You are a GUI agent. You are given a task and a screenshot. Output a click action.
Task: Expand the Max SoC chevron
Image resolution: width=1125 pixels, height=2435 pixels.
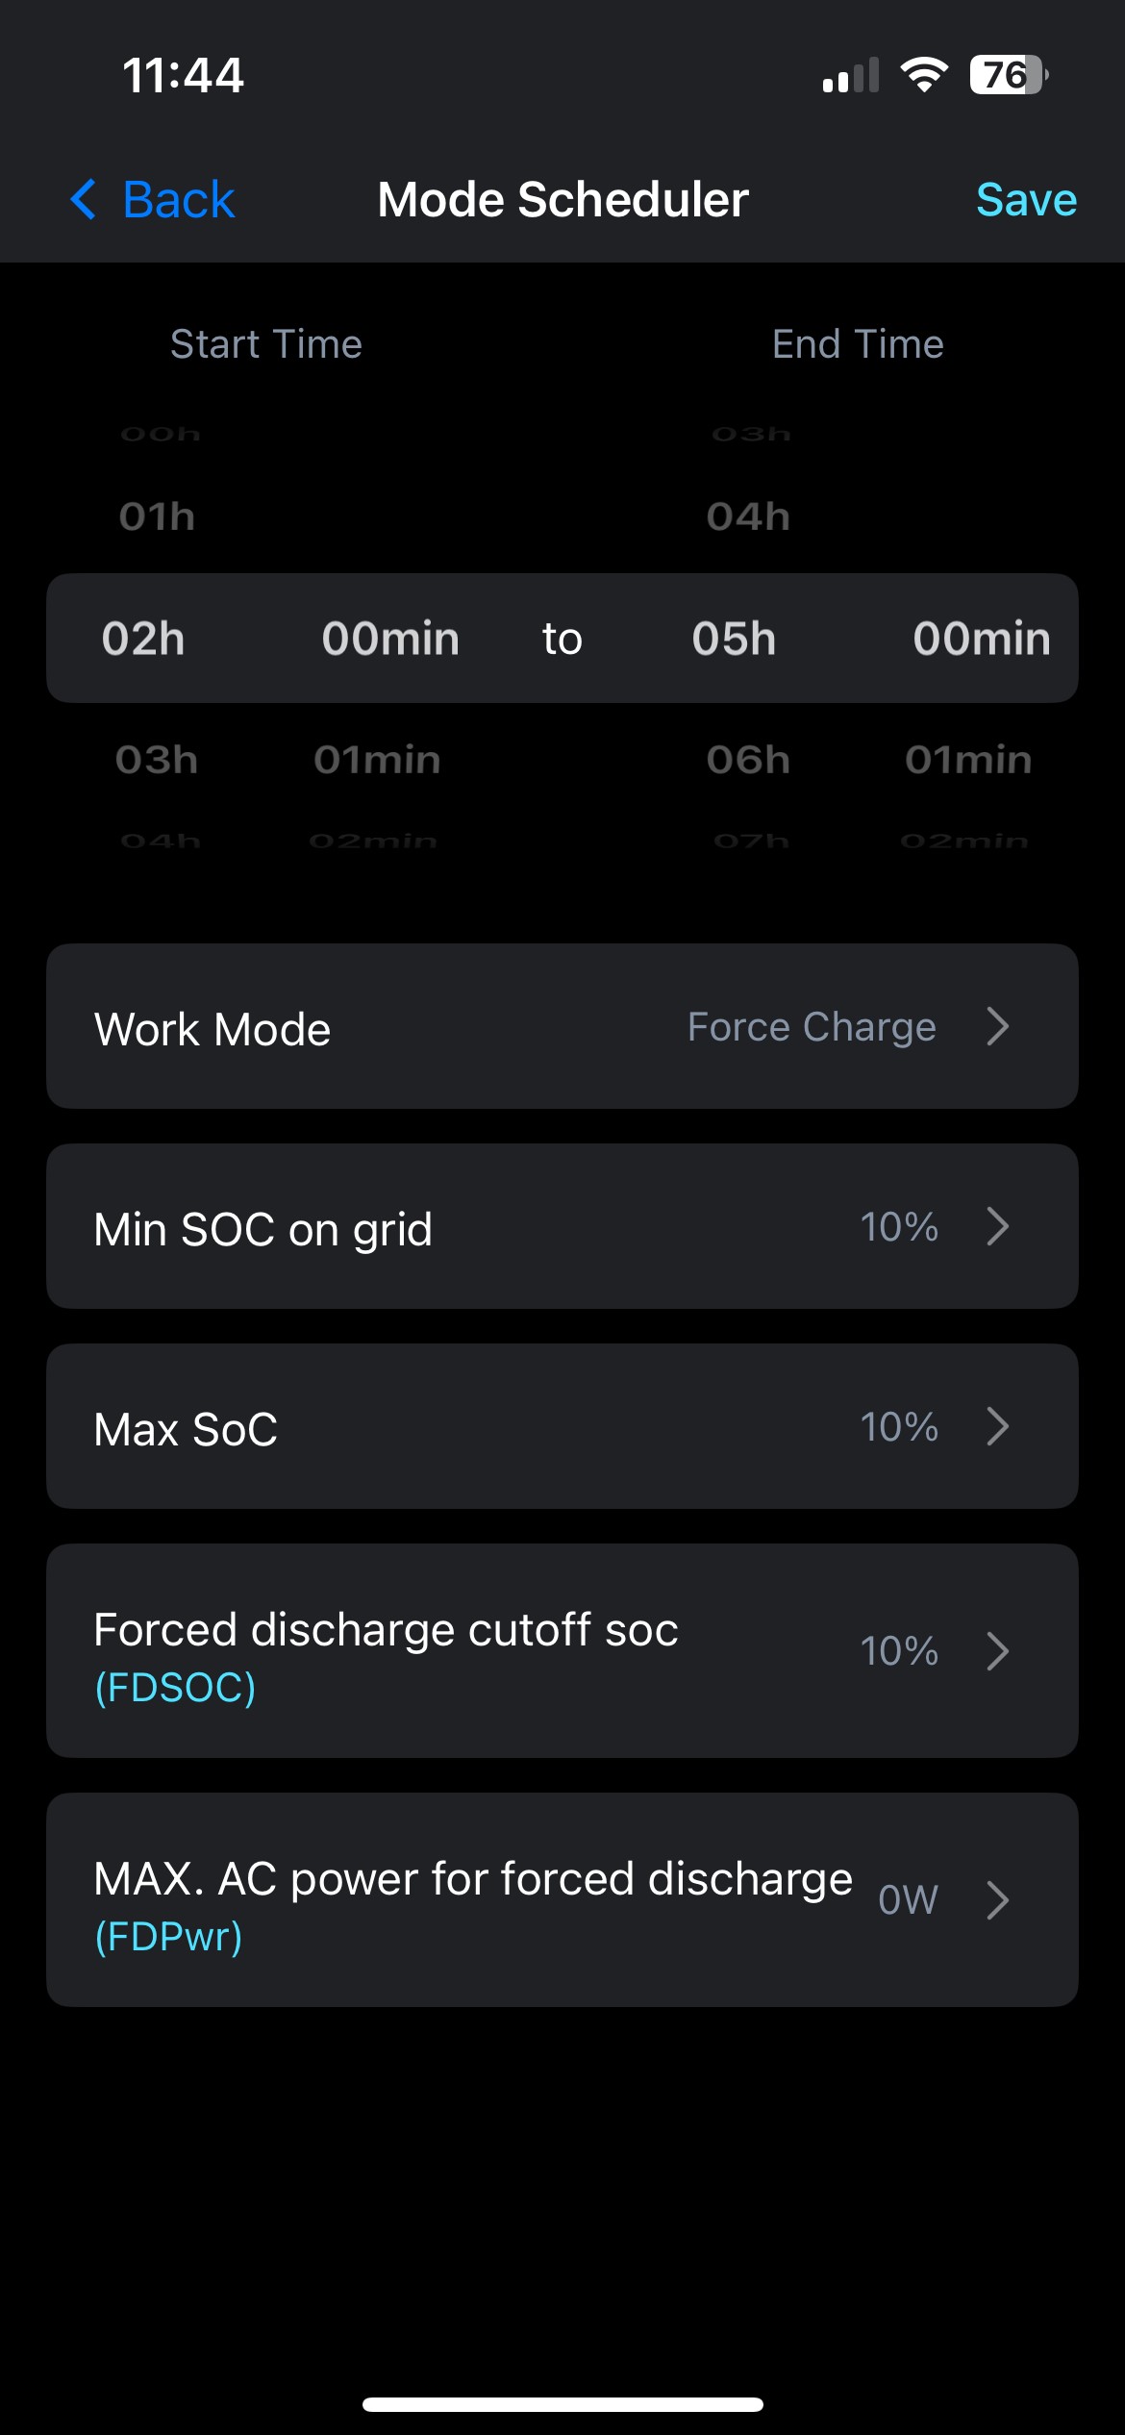(998, 1426)
